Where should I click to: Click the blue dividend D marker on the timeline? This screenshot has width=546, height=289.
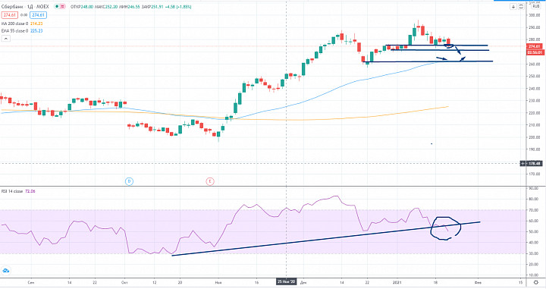[x=129, y=181]
